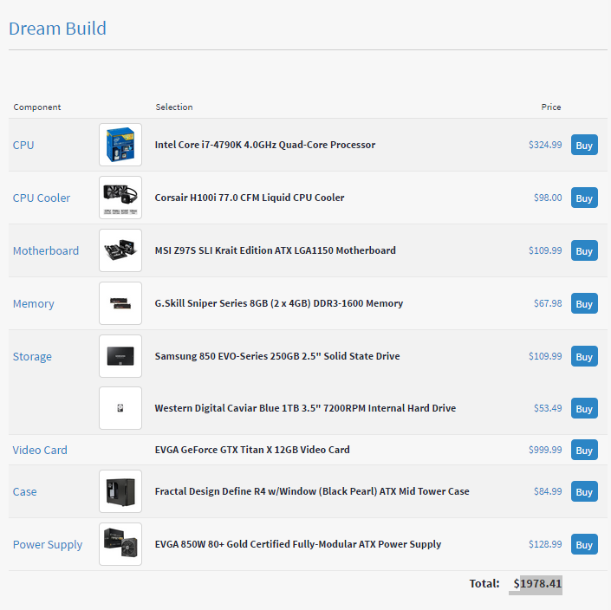View the Fractal Design Define R4 thumbnail
611x610 pixels.
(x=120, y=491)
